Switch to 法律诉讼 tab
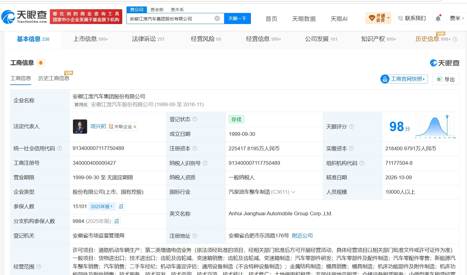This screenshot has height=275, width=467. (148, 39)
